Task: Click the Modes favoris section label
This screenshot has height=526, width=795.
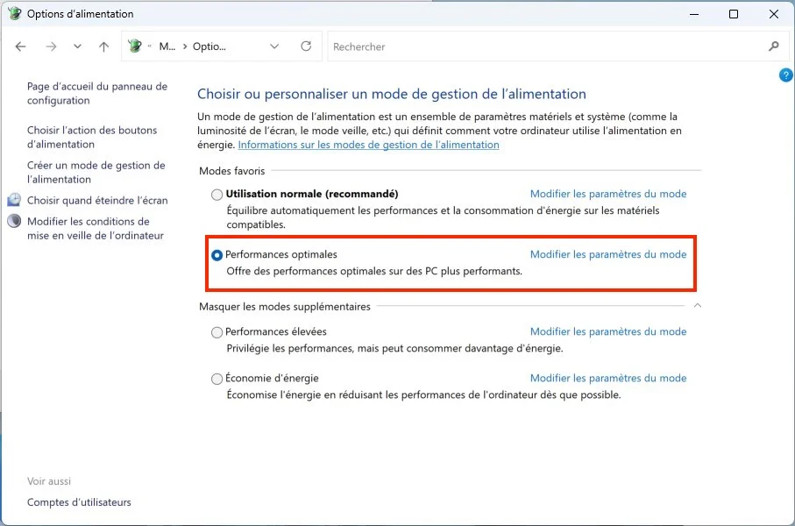Action: (231, 171)
